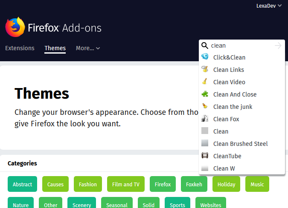
Task: Click the Firefox logo icon
Action: 15,27
